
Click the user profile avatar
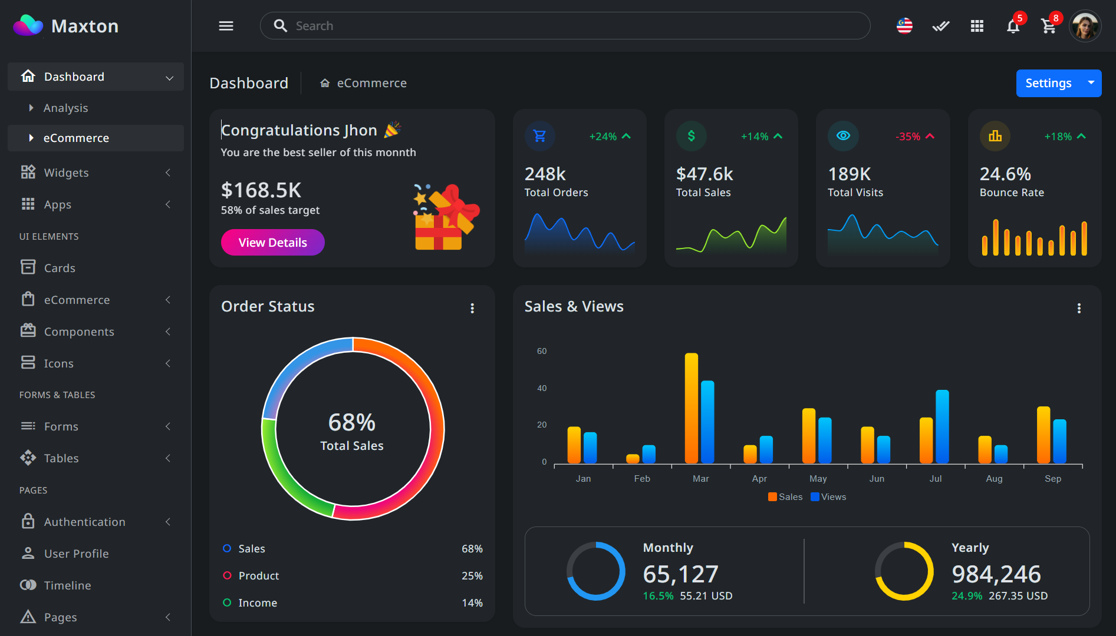[1085, 26]
